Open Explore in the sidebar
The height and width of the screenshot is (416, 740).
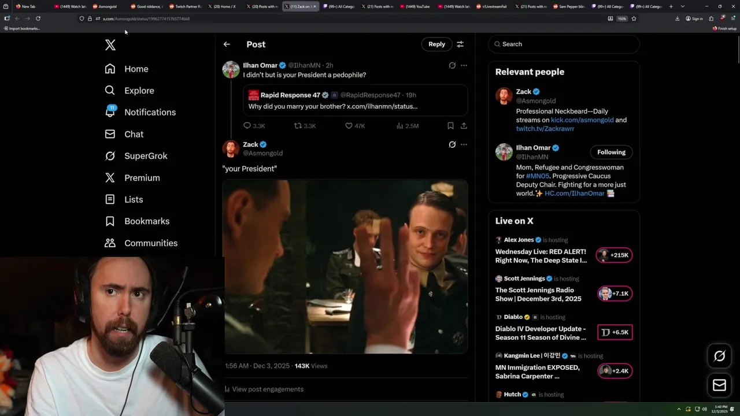click(129, 91)
